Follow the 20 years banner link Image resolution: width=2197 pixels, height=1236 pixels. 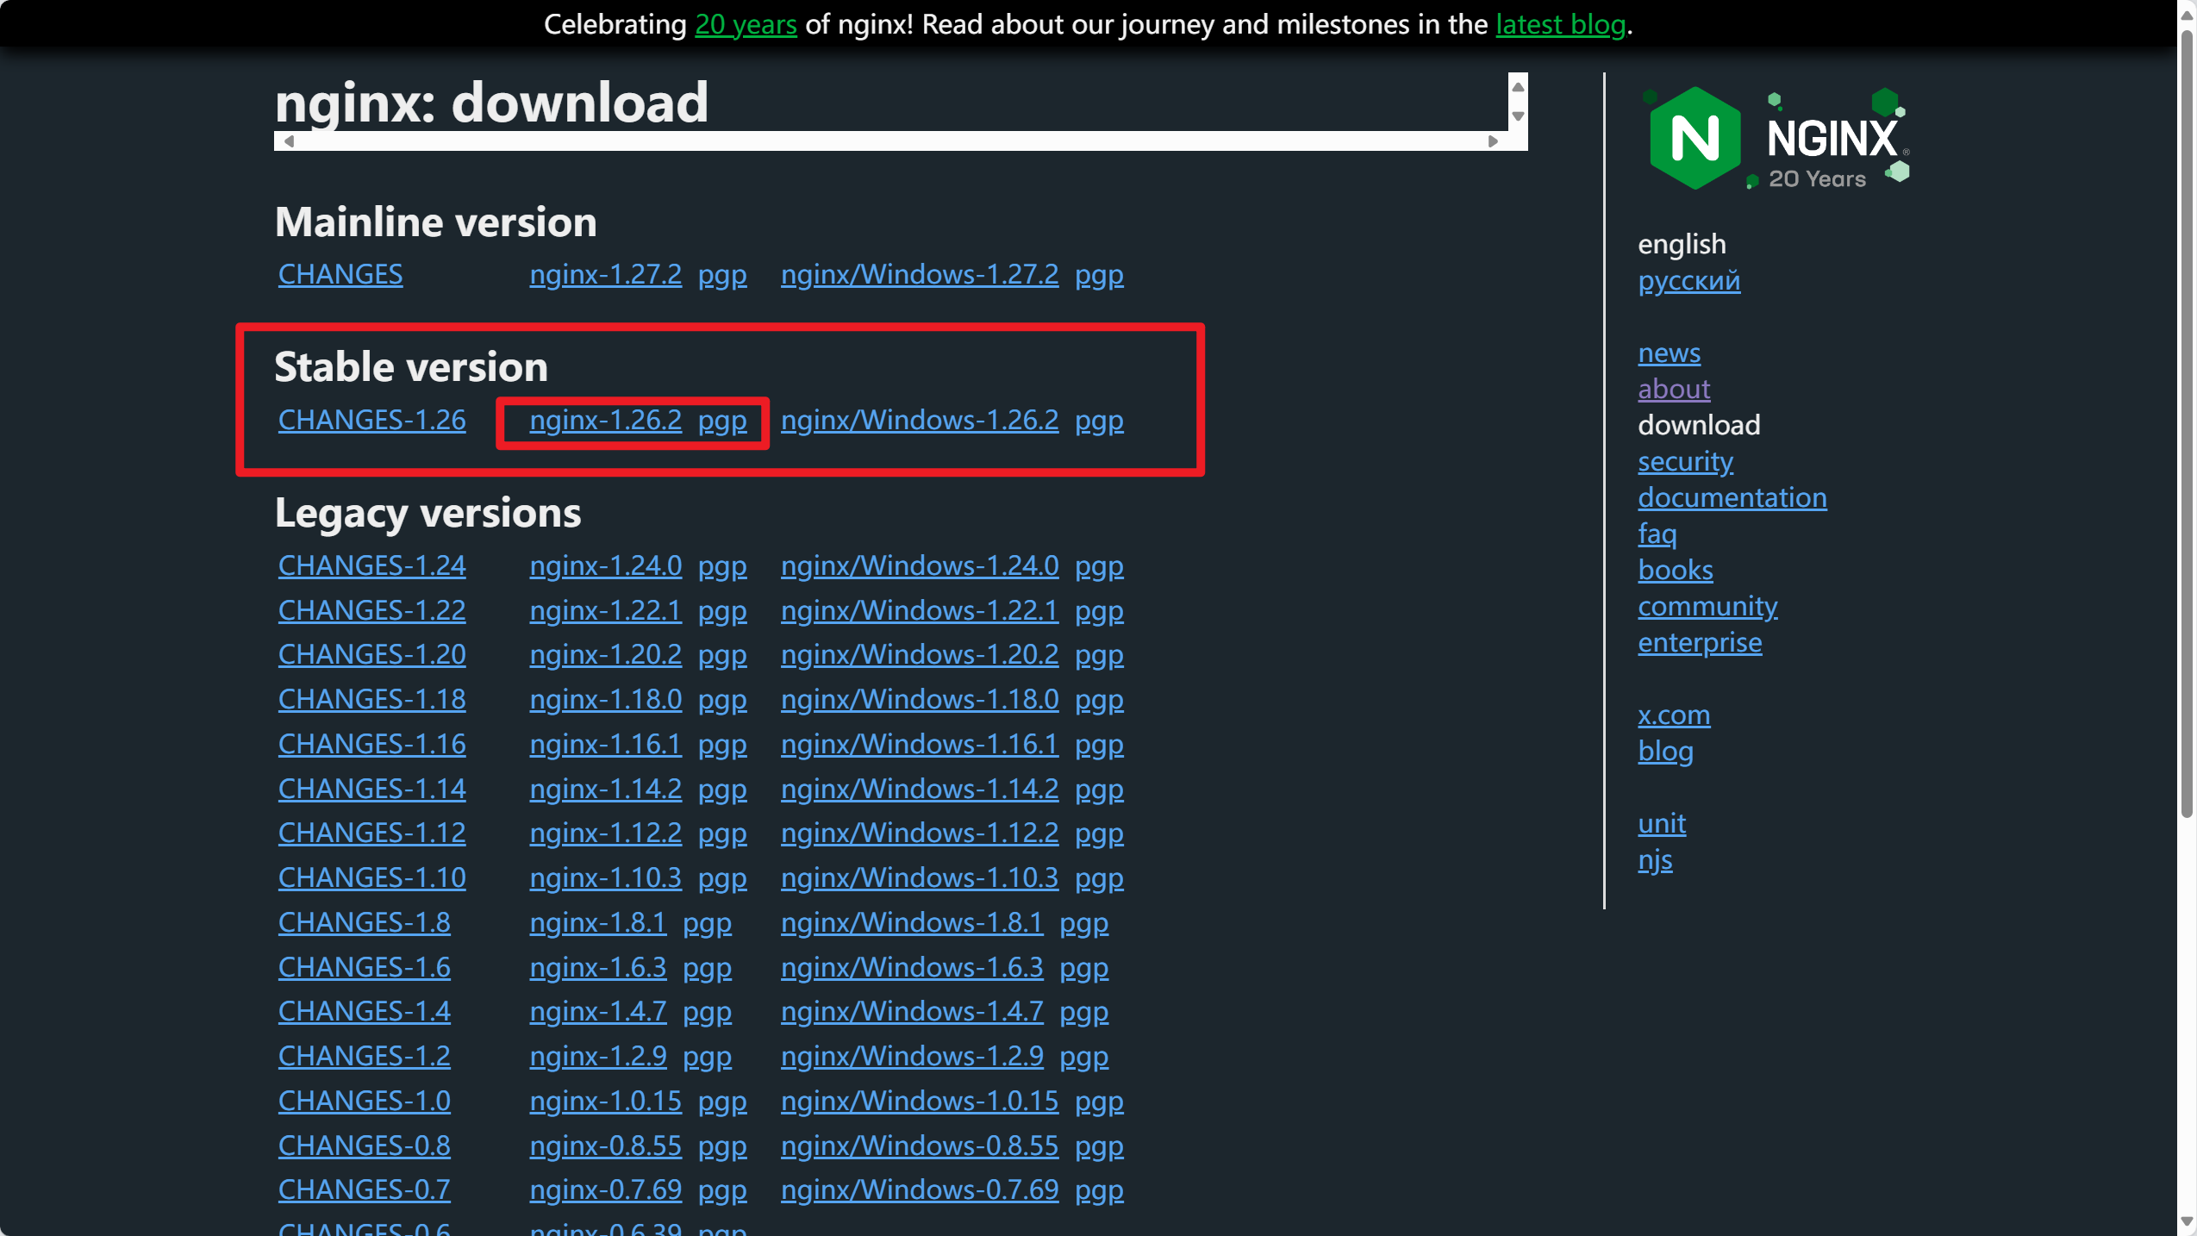click(x=746, y=24)
